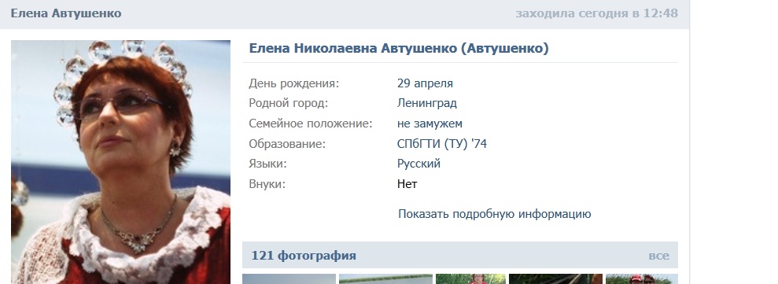Open the fourth photo thumbnail in strip
This screenshot has width=778, height=284.
tap(555, 279)
